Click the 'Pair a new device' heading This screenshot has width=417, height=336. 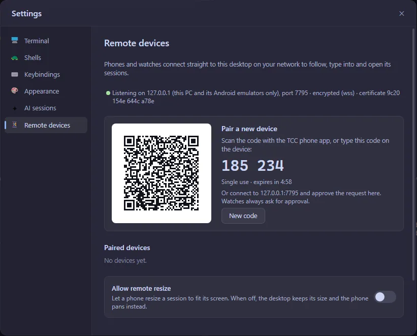coord(249,129)
